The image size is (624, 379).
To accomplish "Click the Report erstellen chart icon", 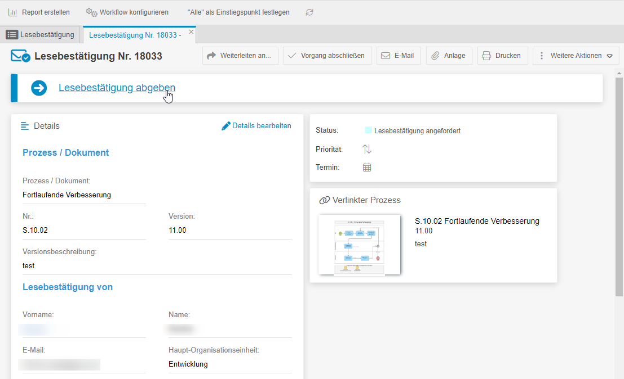I will click(x=13, y=12).
